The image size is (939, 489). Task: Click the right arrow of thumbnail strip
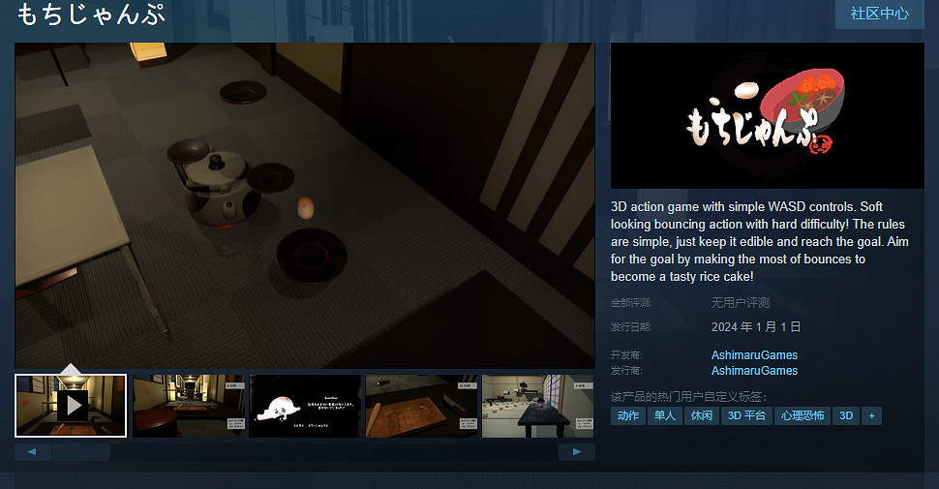[x=577, y=452]
